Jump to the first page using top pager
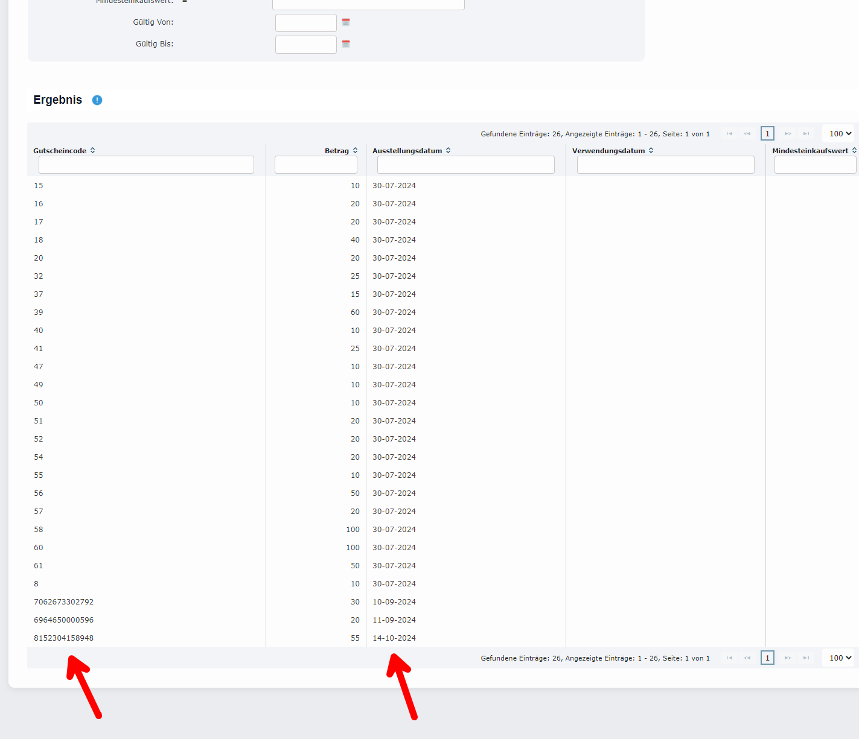Image resolution: width=859 pixels, height=739 pixels. (x=729, y=133)
